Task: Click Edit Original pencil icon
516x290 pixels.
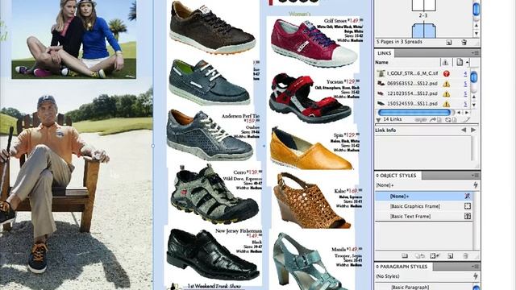Action: pyautogui.click(x=466, y=120)
